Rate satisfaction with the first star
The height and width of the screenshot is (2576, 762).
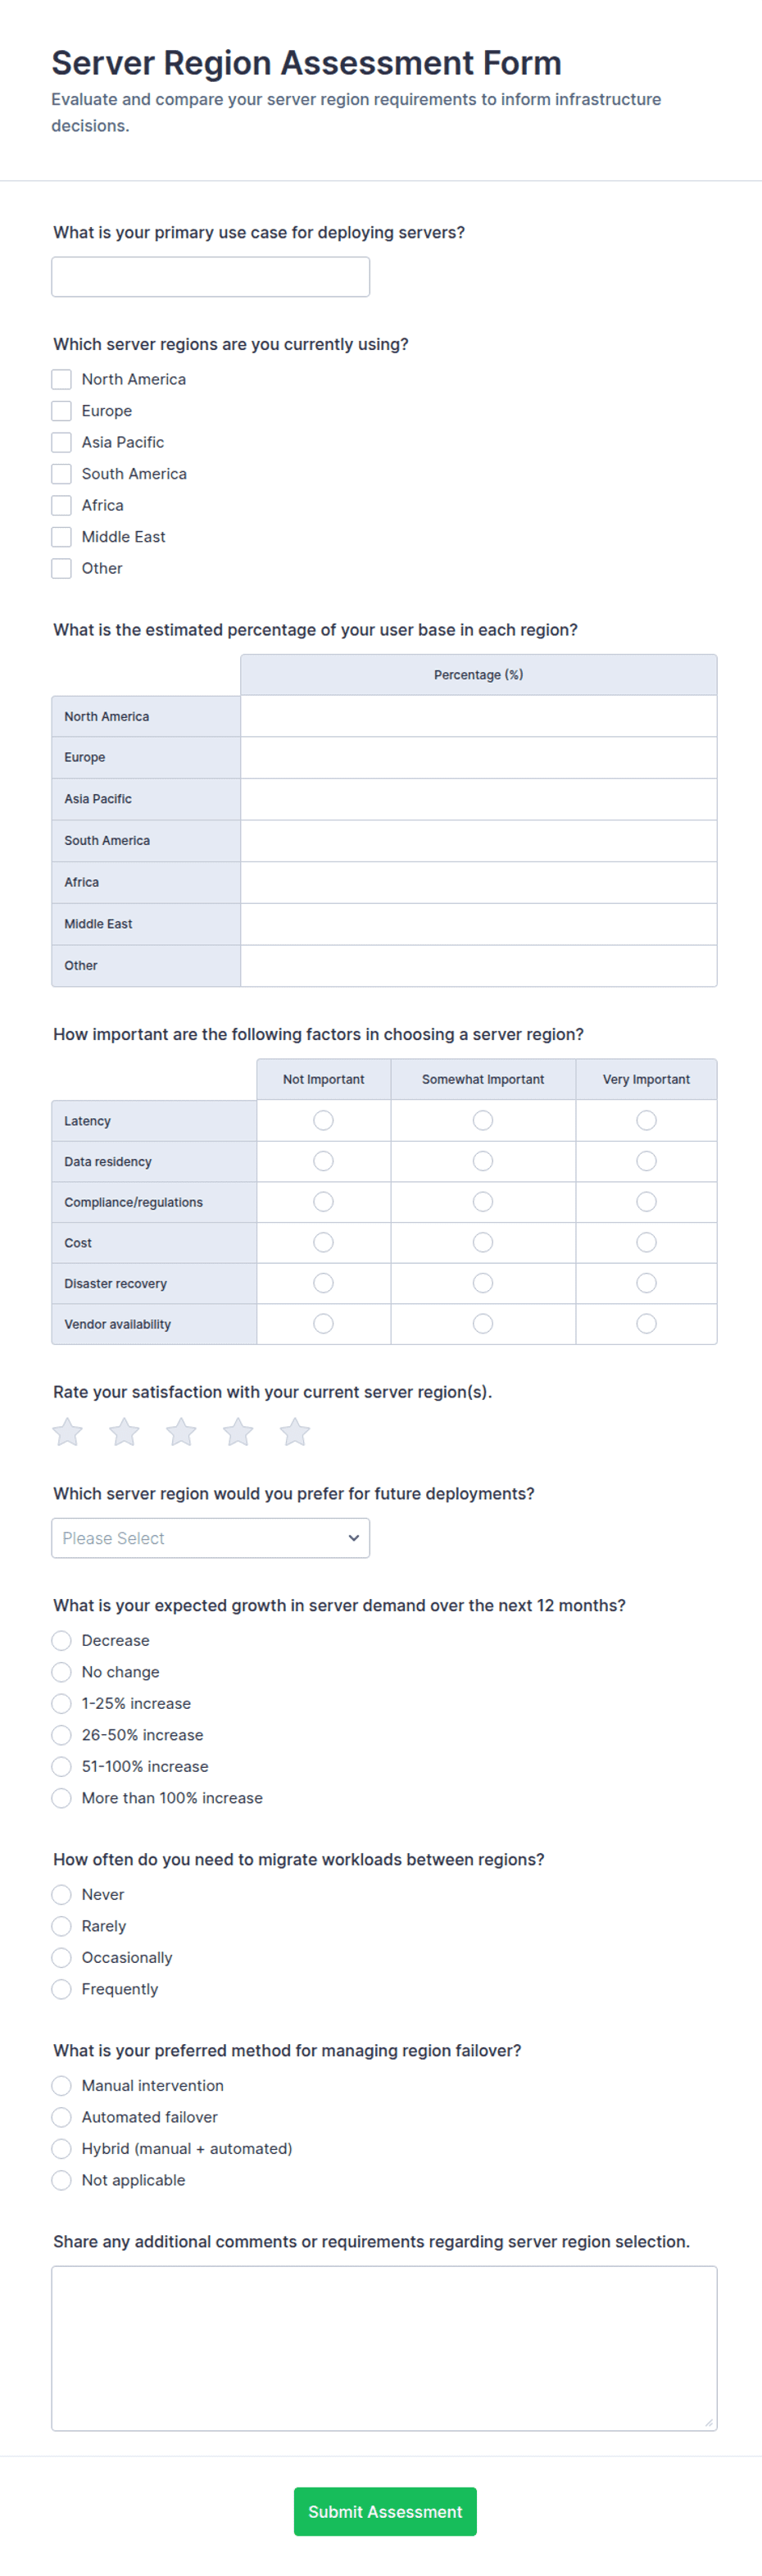pyautogui.click(x=67, y=1432)
